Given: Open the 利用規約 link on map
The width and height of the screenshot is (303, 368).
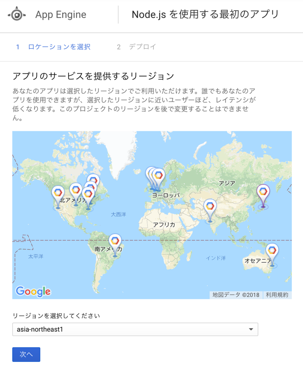Looking at the screenshot, I should [277, 295].
